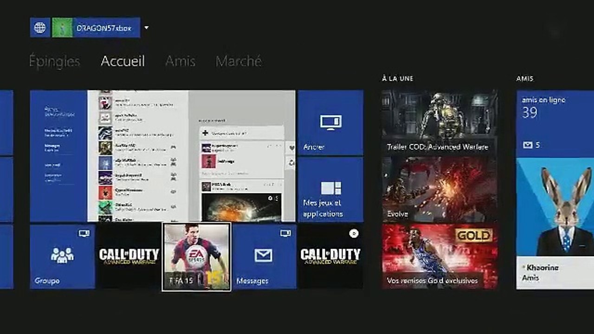The width and height of the screenshot is (594, 334).
Task: Click the À LA UNE heading
Action: (398, 79)
